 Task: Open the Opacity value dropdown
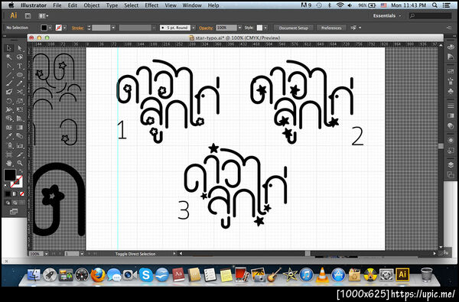pyautogui.click(x=239, y=28)
